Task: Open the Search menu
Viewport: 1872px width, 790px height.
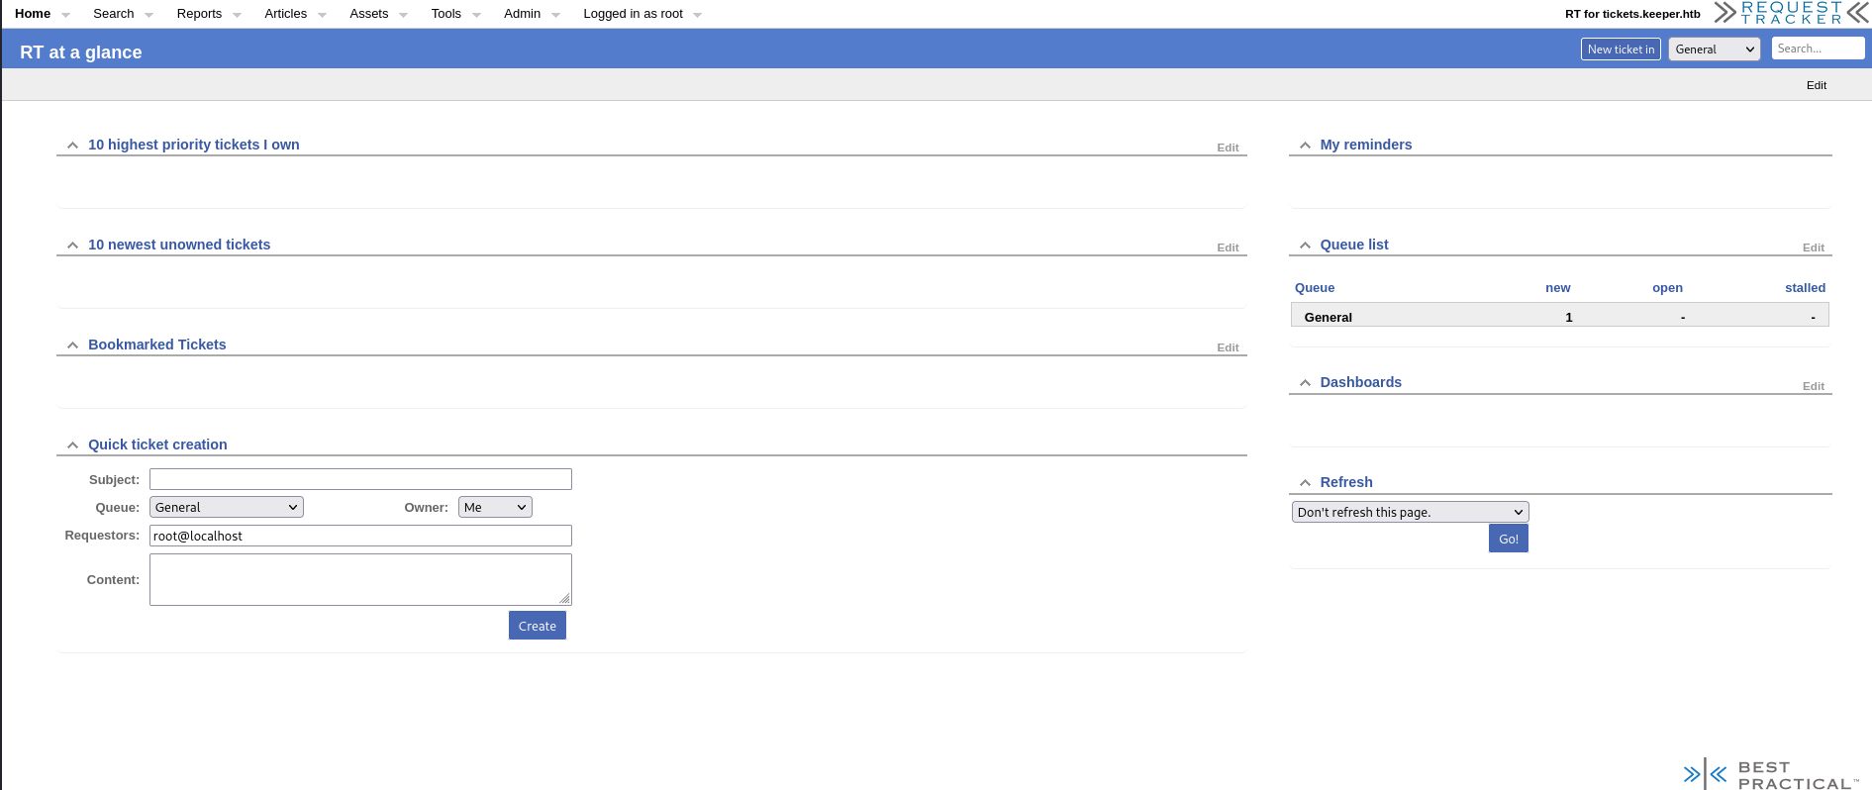Action: [x=113, y=14]
